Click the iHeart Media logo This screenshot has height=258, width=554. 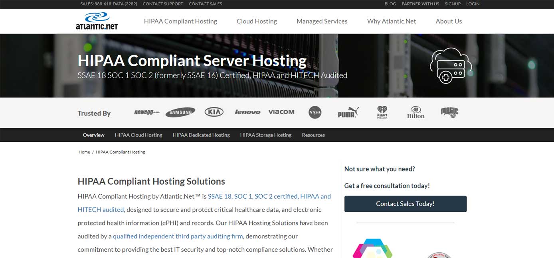[x=382, y=112]
